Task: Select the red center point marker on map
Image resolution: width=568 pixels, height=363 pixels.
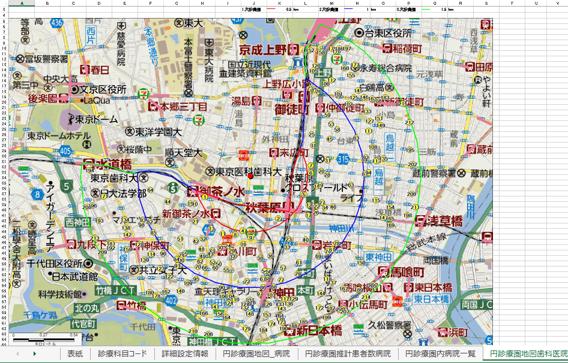Action: [x=250, y=176]
